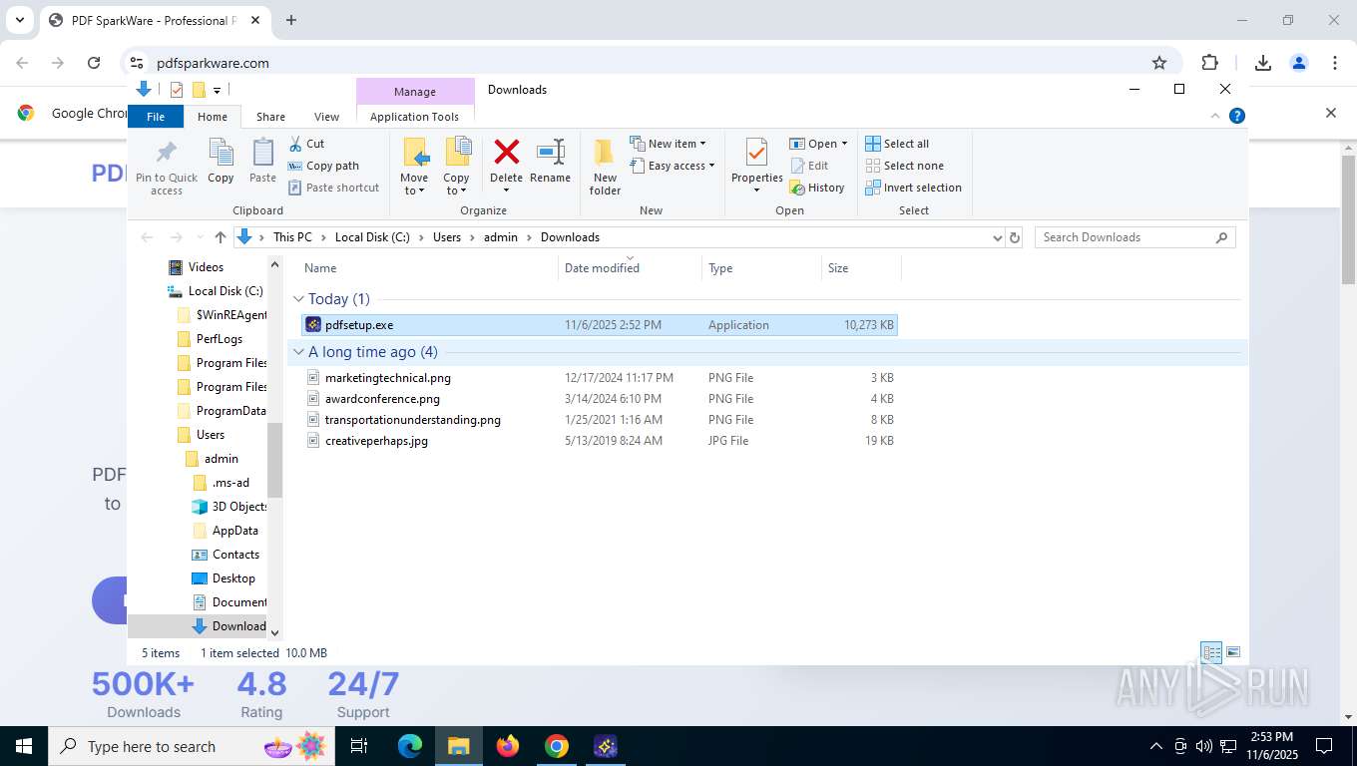Screen dimensions: 1357x766
Task: Go up one folder level arrow
Action: pyautogui.click(x=221, y=237)
